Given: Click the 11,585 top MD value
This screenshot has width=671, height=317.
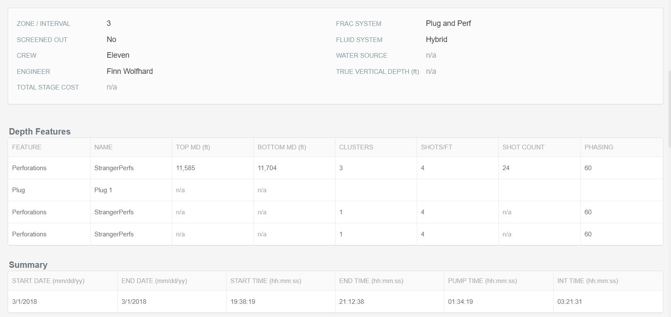Looking at the screenshot, I should click(x=185, y=168).
